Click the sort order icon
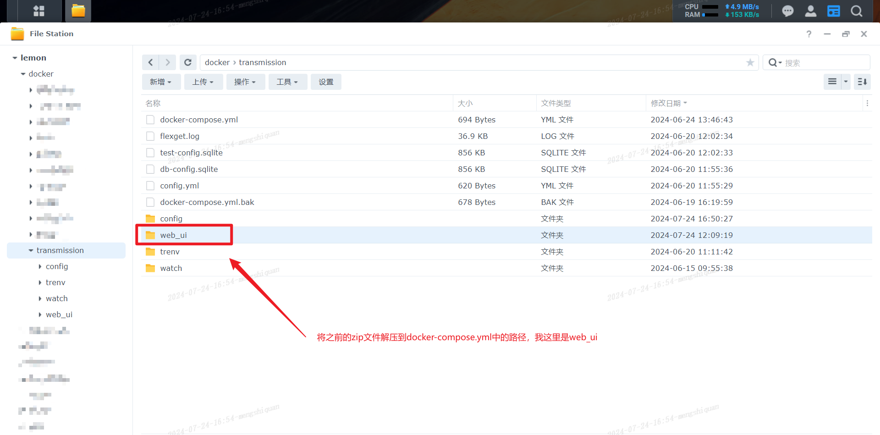Image resolution: width=880 pixels, height=435 pixels. point(862,82)
